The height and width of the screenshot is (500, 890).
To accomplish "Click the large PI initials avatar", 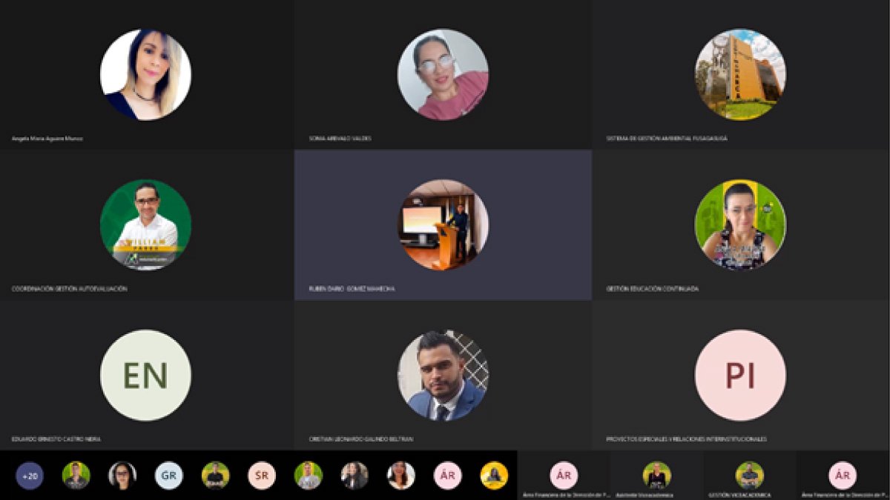I will (740, 376).
